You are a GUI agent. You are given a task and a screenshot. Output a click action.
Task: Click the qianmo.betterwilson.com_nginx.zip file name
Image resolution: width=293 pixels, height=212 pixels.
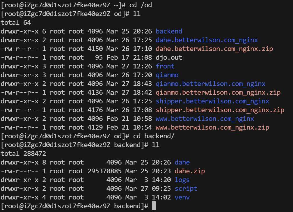218,93
